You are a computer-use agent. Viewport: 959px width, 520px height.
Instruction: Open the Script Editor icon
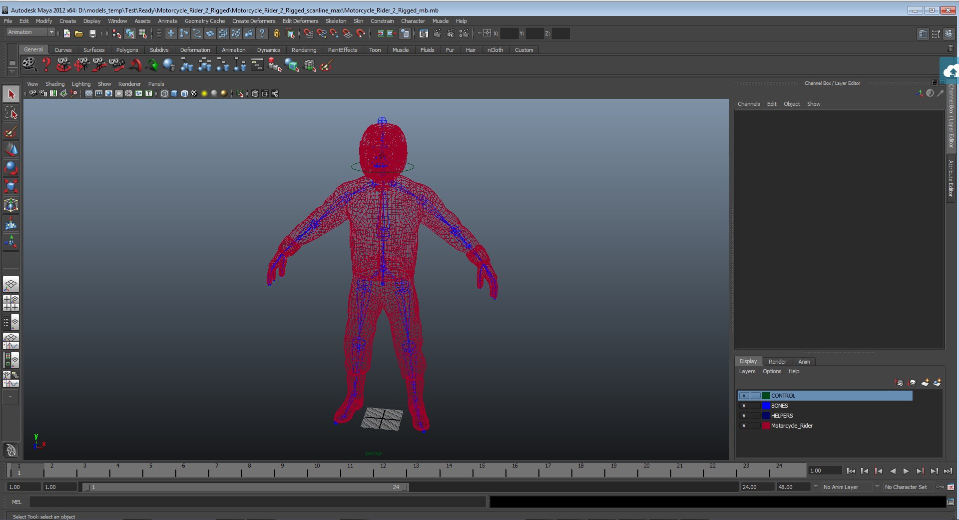pyautogui.click(x=951, y=502)
